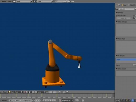
Task: Open the pivot point selector
Action: click(30, 92)
